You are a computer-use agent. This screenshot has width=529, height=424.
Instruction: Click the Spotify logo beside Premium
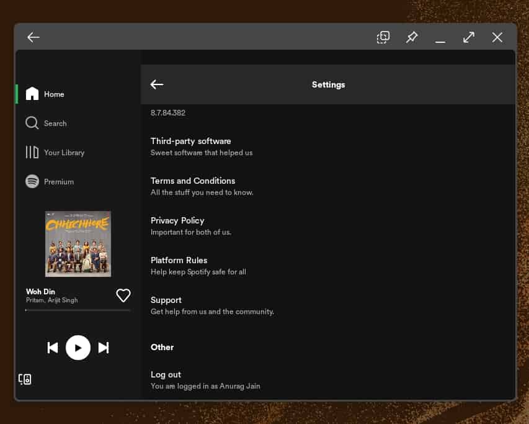(x=32, y=181)
